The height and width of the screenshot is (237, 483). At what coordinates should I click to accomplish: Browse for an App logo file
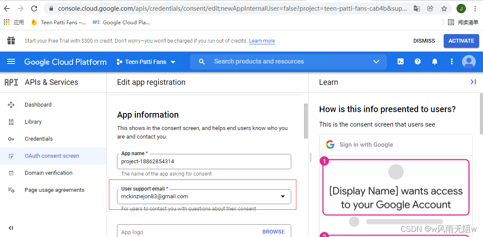pos(273,232)
